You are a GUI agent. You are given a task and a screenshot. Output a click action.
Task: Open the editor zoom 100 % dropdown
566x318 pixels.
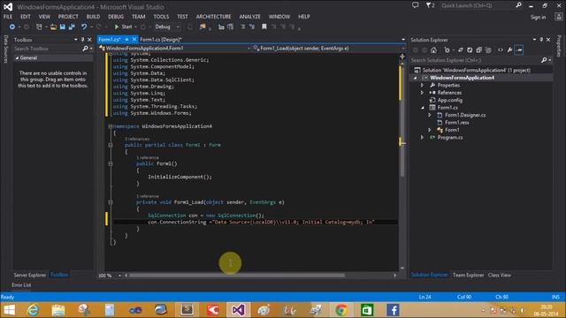(x=119, y=276)
